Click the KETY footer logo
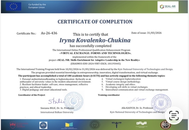Screen dimensions: 189x130 141,124
